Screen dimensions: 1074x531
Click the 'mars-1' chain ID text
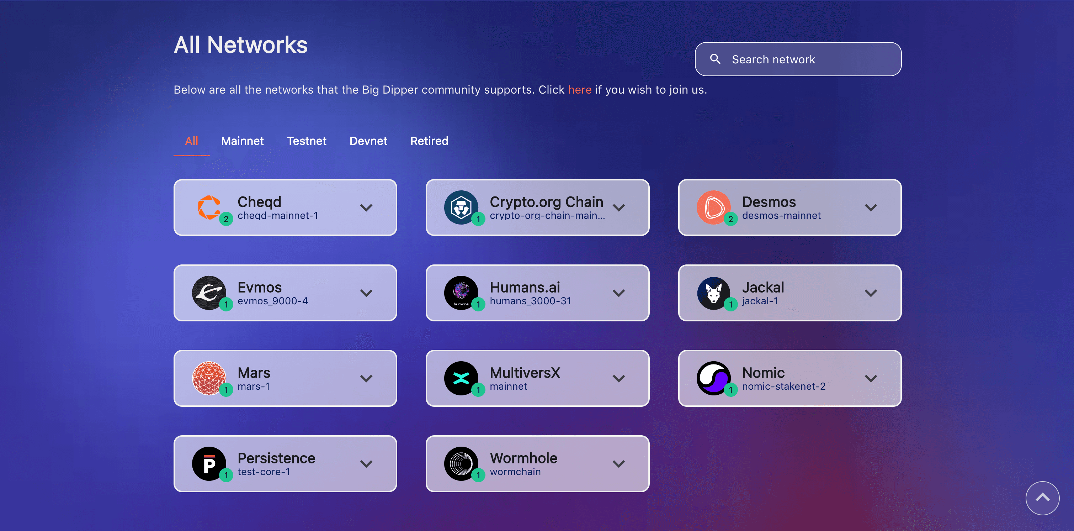point(254,387)
